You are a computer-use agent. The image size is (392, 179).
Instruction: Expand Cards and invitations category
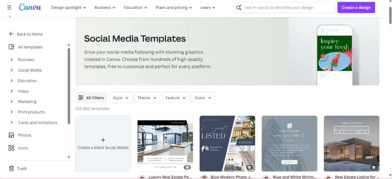(x=11, y=122)
